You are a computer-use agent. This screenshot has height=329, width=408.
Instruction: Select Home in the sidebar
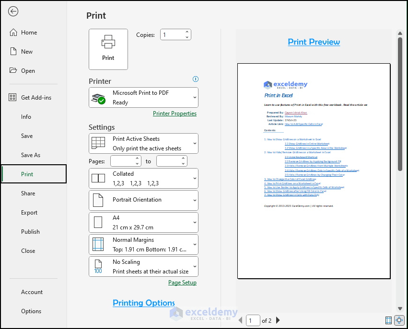34,33
